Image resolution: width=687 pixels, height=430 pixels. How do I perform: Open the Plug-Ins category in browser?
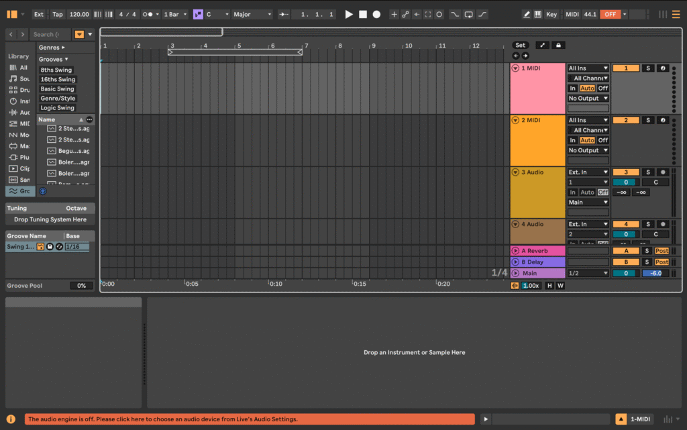19,157
